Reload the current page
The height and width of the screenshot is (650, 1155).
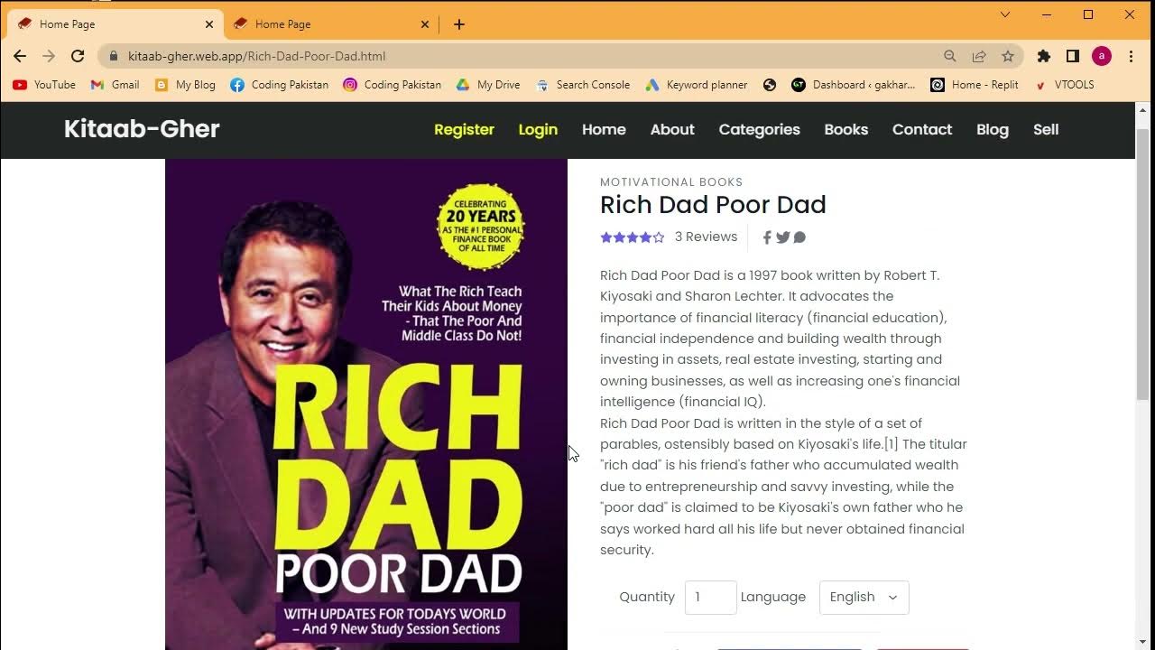pyautogui.click(x=78, y=56)
